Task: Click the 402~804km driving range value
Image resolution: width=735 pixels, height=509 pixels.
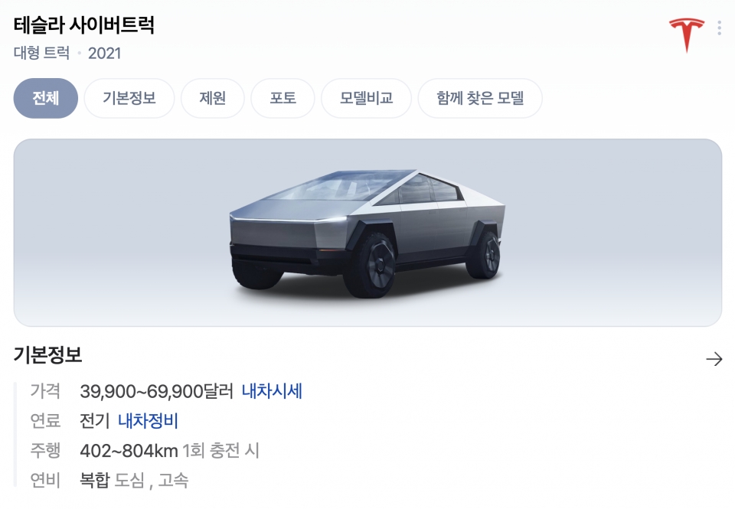Action: pyautogui.click(x=129, y=450)
